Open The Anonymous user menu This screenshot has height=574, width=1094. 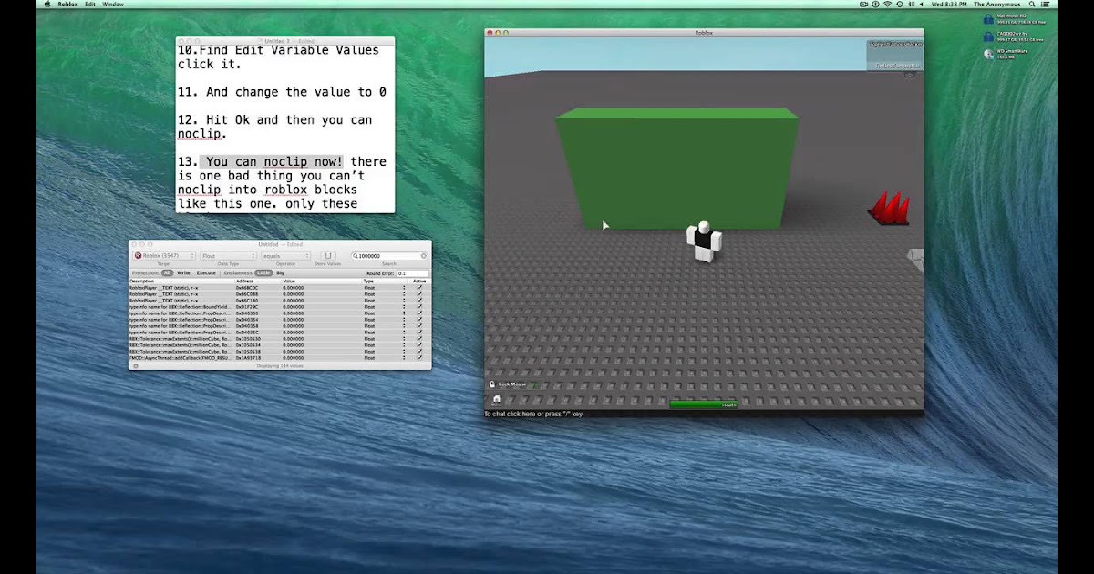tap(997, 5)
